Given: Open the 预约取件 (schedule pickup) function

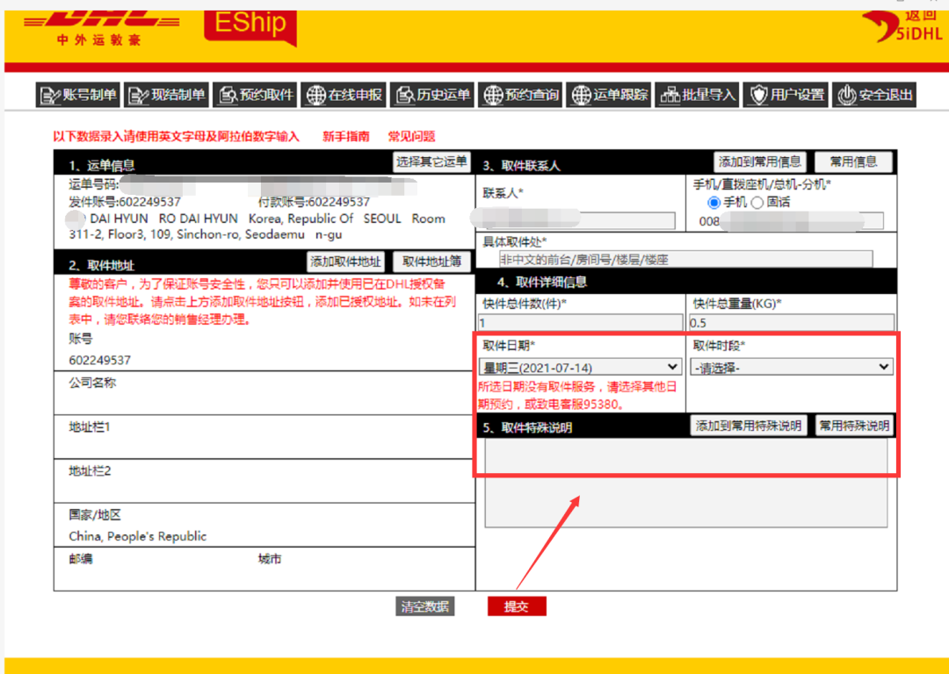Looking at the screenshot, I should click(x=254, y=95).
